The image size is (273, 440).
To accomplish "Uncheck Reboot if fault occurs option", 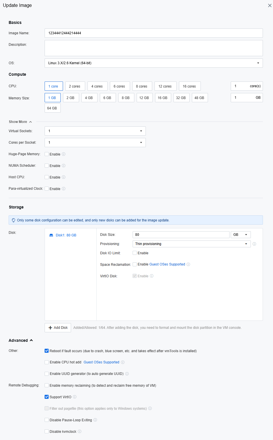I will [x=47, y=351].
